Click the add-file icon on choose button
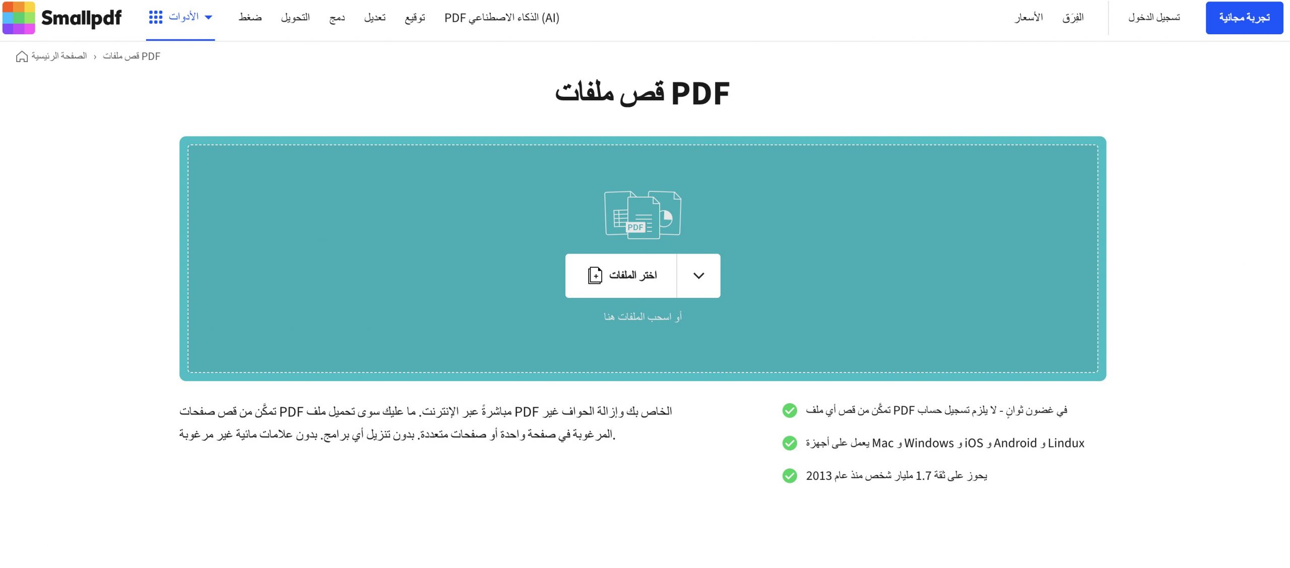Screen dimensions: 1290x568 click(x=595, y=276)
